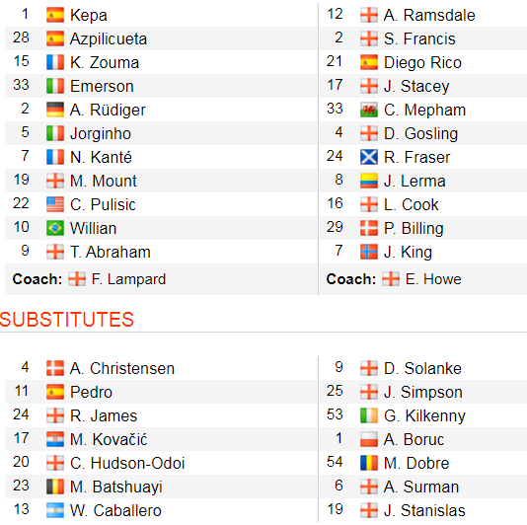Click the Colombia flag beside J. Lerma
This screenshot has height=525, width=527.
[x=369, y=181]
